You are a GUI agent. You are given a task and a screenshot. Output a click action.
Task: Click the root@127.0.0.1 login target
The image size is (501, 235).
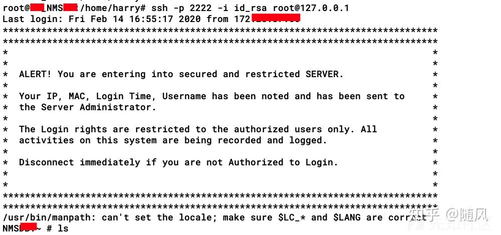pyautogui.click(x=311, y=8)
